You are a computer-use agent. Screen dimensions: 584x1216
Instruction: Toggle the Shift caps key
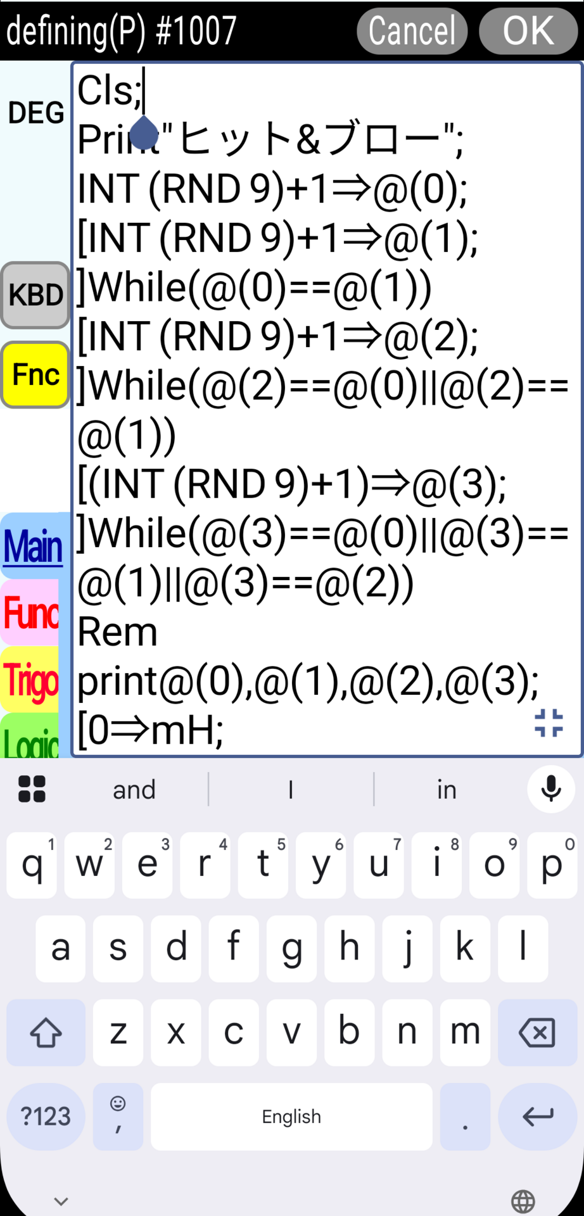point(46,1032)
